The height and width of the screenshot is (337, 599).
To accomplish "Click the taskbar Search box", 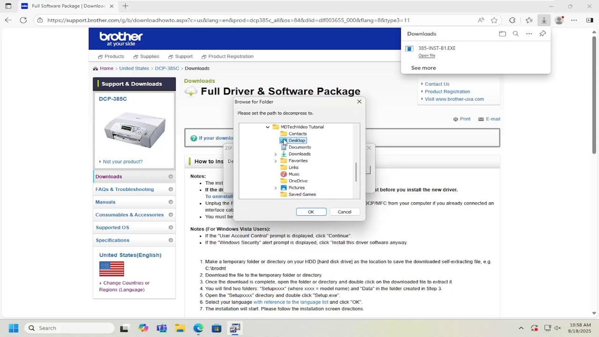I will tap(69, 328).
